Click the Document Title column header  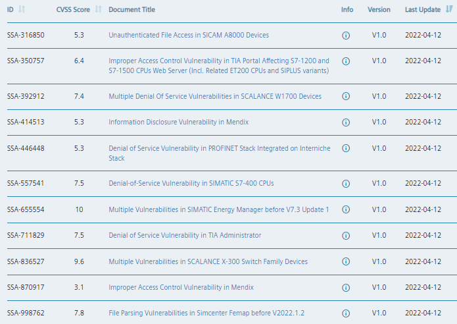(x=132, y=10)
